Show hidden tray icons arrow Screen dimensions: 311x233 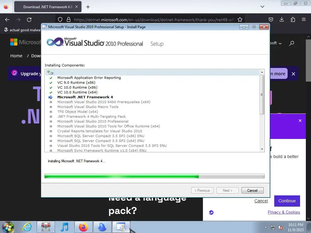tap(265, 227)
